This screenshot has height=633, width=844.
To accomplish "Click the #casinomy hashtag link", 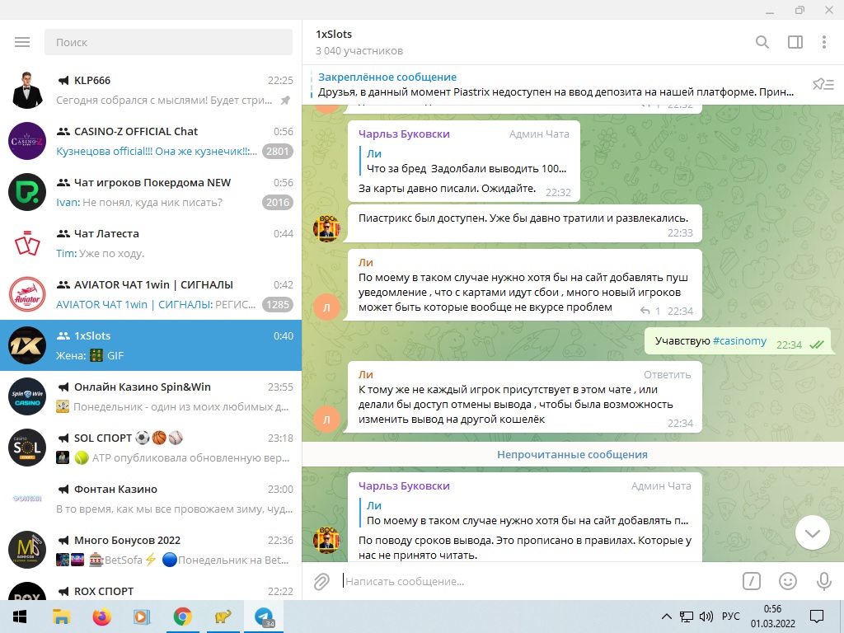I will pyautogui.click(x=739, y=341).
